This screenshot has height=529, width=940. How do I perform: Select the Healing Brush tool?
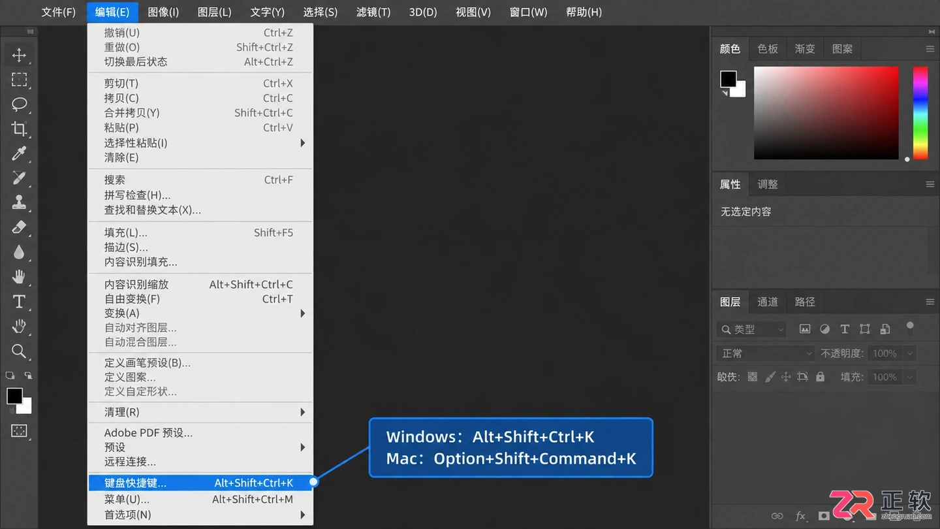pyautogui.click(x=19, y=178)
